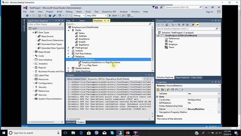This screenshot has width=241, height=136.
Task: Toggle the highlighted Preview Selected Items icon
Action: coord(197,25)
